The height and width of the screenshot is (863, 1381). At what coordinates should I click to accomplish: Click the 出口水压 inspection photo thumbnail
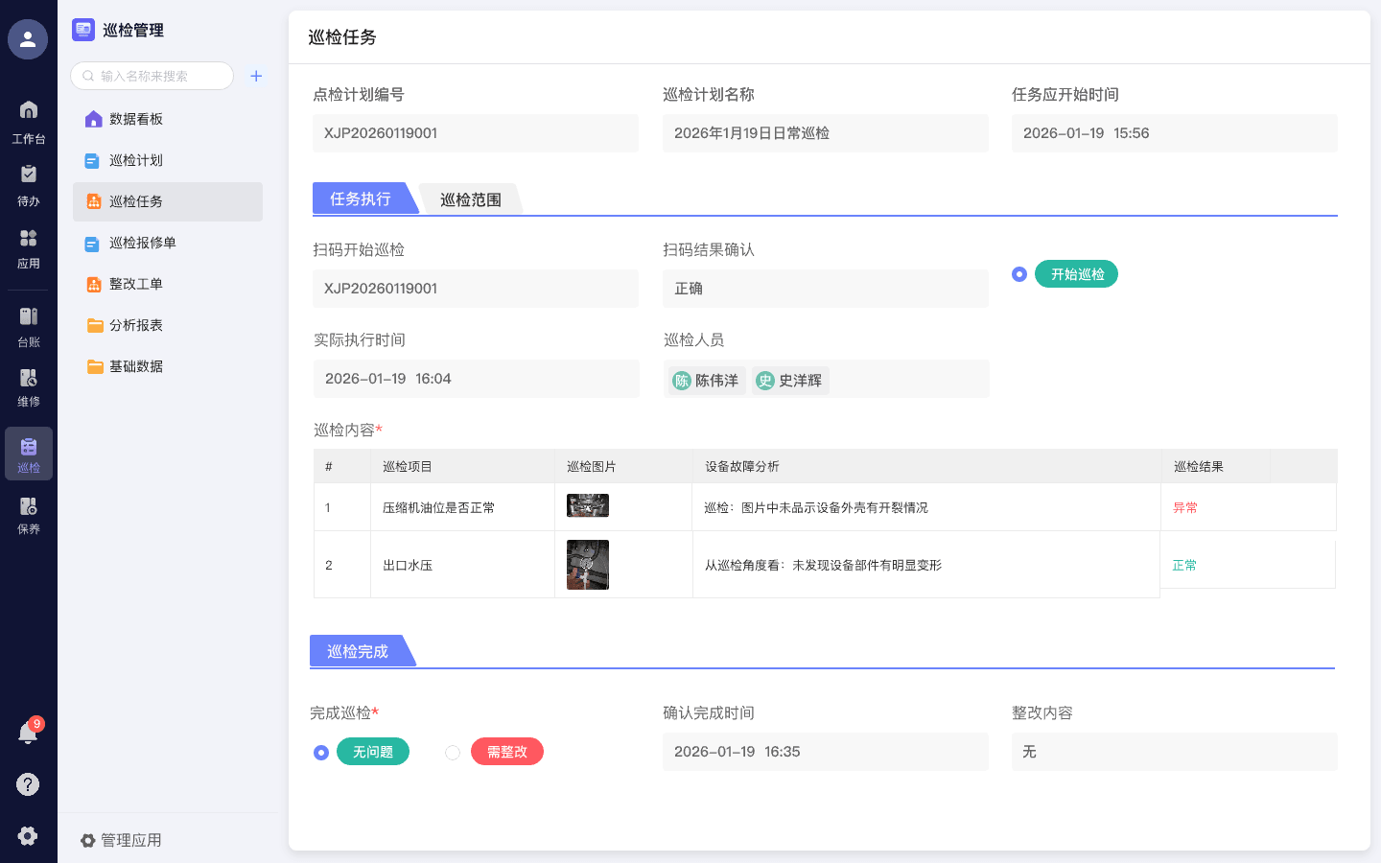click(587, 565)
